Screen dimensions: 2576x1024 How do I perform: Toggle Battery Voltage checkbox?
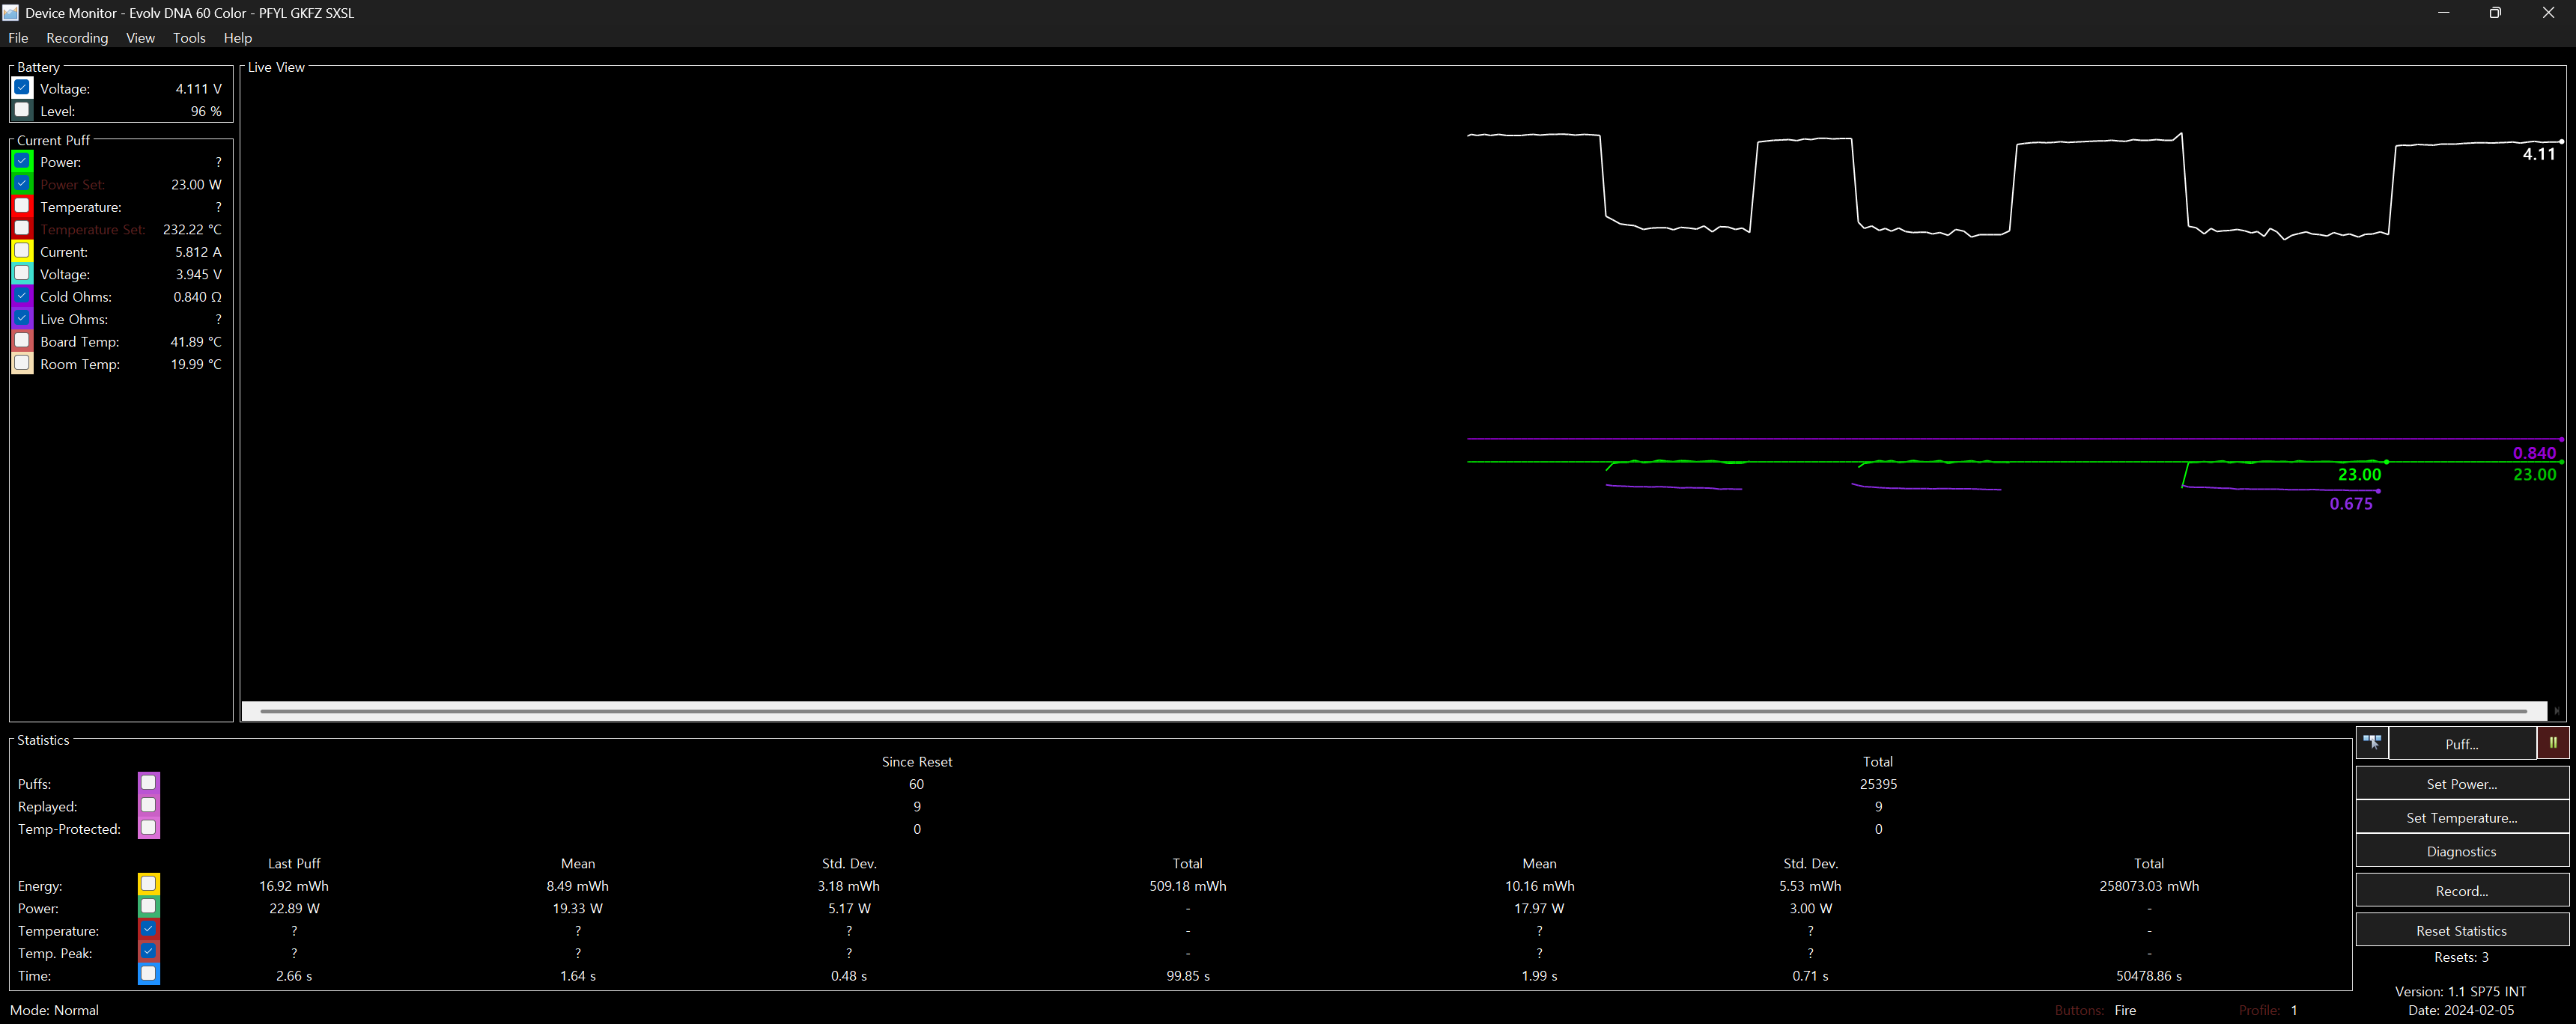(x=22, y=88)
